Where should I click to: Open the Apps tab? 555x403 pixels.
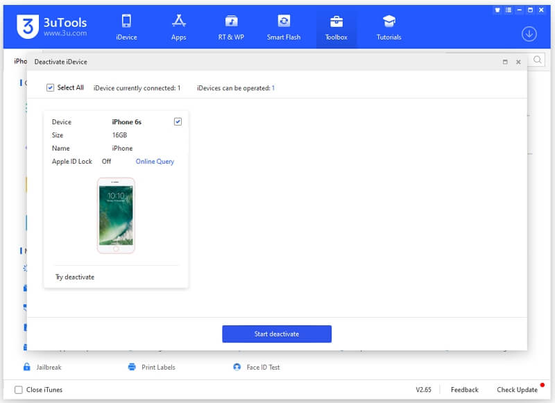(179, 27)
